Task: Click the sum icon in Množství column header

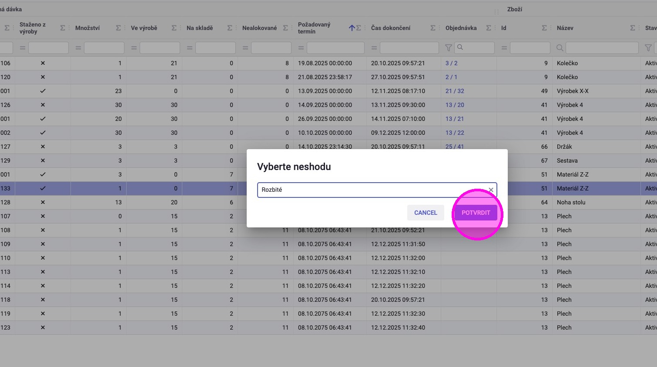Action: click(x=118, y=28)
